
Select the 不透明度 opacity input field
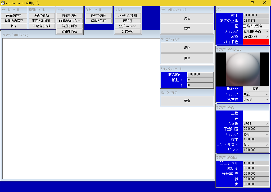[256, 129]
